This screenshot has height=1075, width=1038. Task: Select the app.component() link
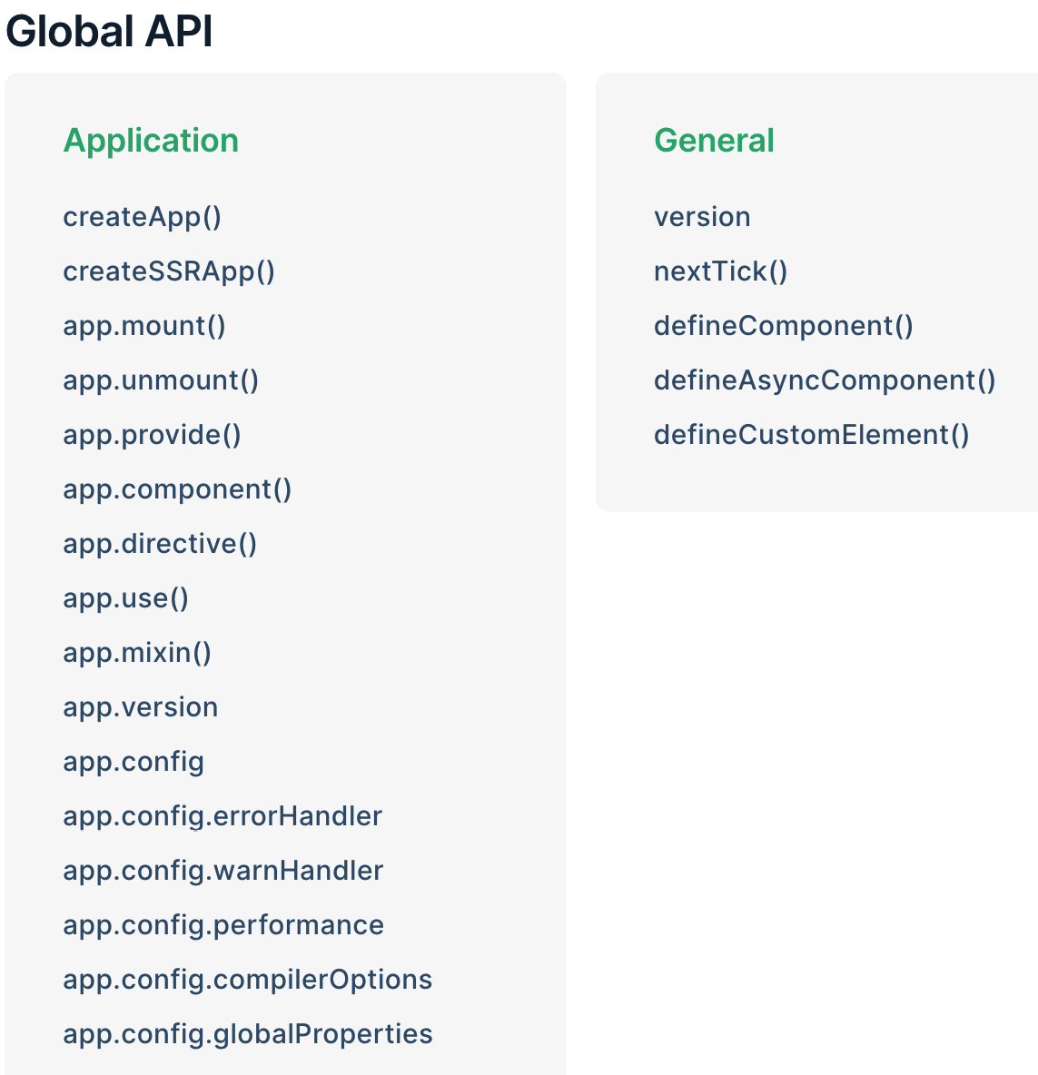click(x=176, y=490)
